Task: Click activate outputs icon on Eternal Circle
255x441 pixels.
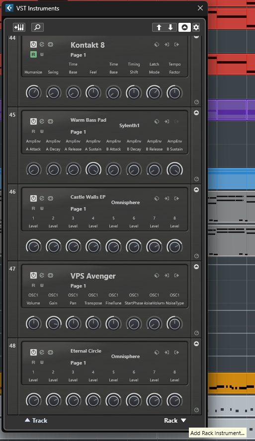Action: 176,352
